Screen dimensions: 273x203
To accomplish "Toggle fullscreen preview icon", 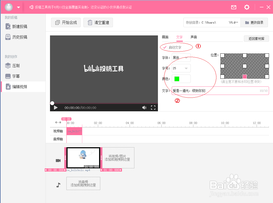I will [153, 108].
